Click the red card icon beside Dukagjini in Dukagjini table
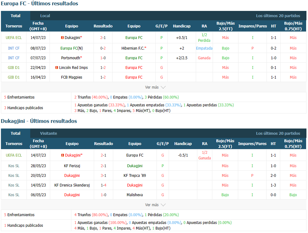This screenshot has width=308, height=233. (x=63, y=155)
